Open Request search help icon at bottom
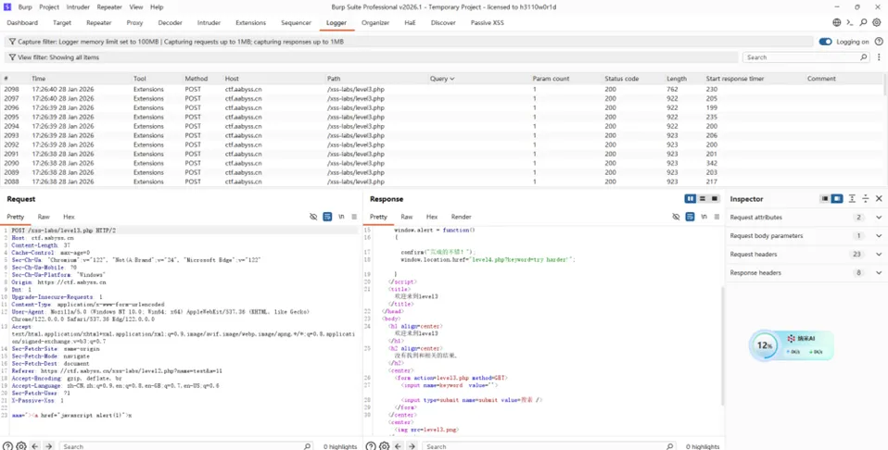Screen dimensions: 888x450 point(8,446)
